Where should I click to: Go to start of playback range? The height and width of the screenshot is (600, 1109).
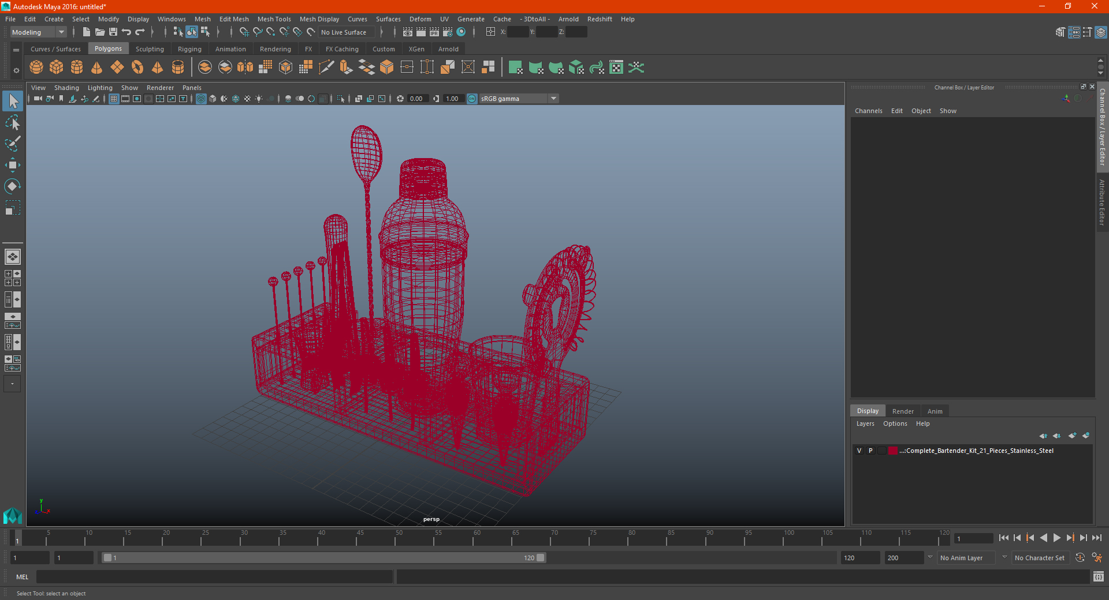tap(1003, 538)
